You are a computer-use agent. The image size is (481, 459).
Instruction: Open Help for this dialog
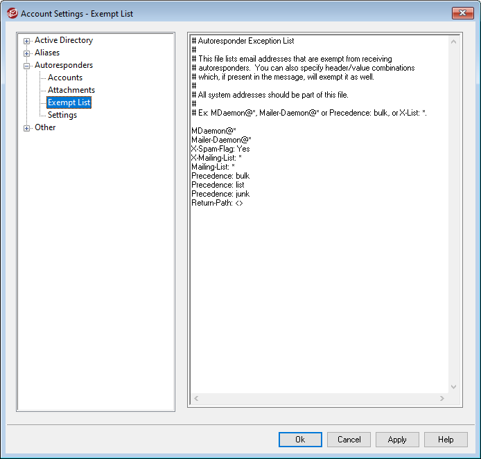(x=446, y=440)
